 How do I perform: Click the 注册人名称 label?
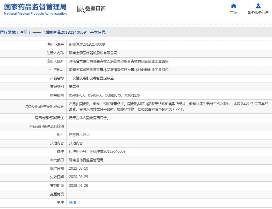point(55,53)
